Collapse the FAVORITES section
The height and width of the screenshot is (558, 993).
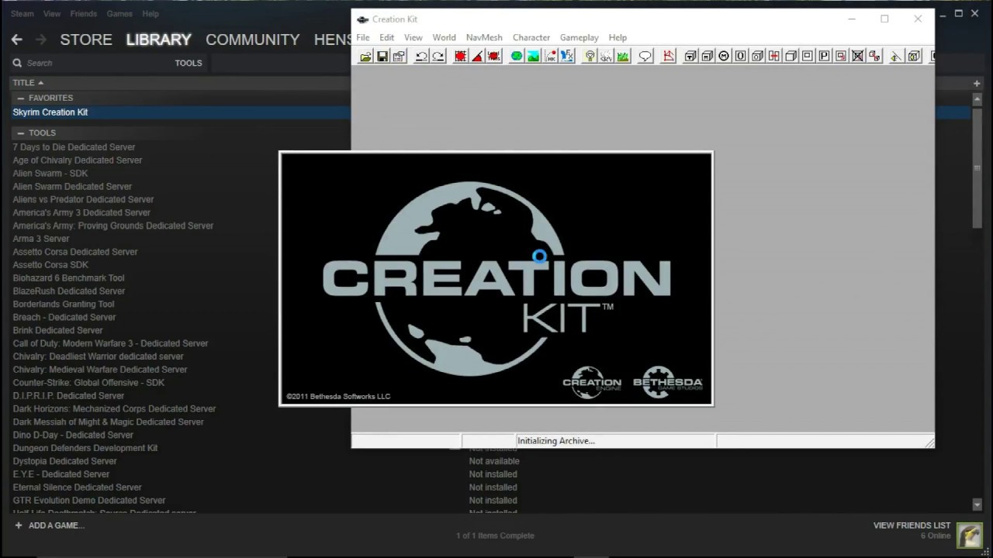click(x=20, y=98)
